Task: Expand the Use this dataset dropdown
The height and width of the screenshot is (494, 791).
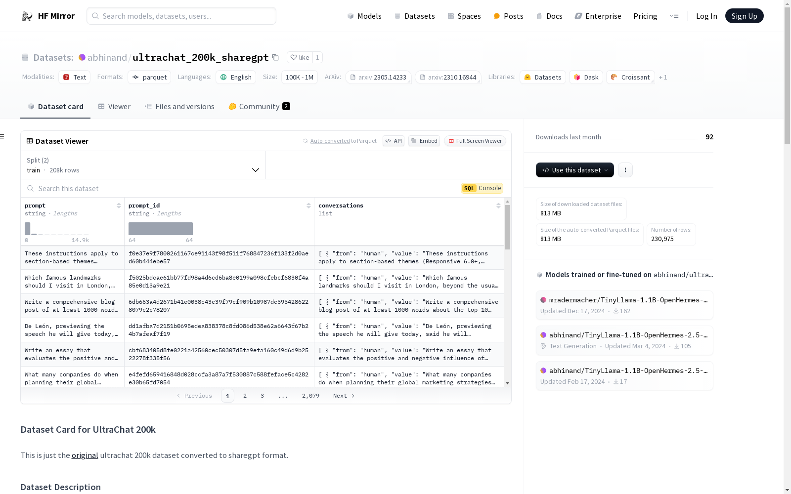Action: point(575,170)
